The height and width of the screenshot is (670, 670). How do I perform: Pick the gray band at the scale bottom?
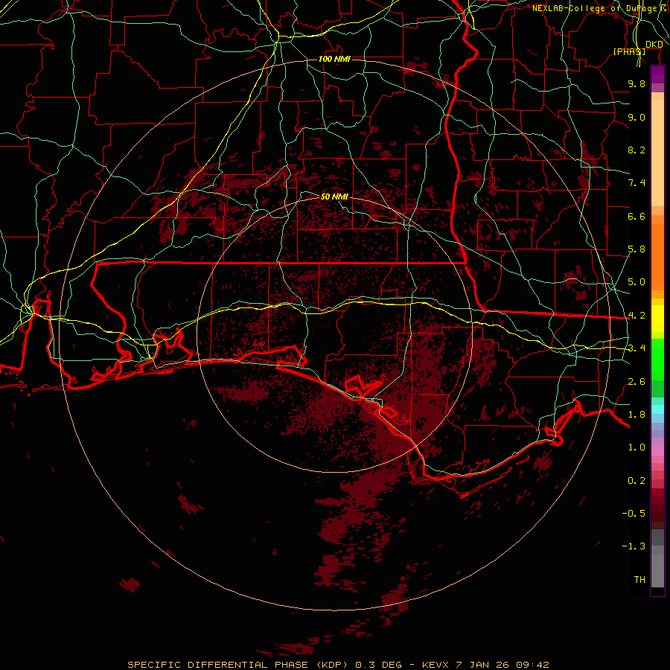tap(657, 567)
